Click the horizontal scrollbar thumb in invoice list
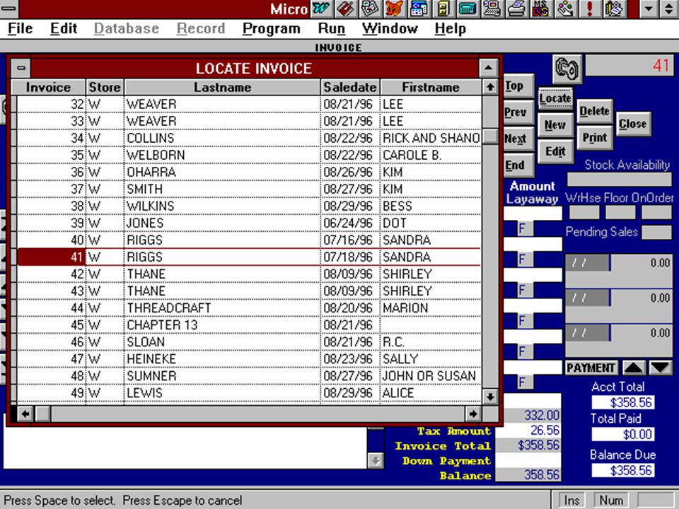679x509 pixels. pyautogui.click(x=42, y=414)
